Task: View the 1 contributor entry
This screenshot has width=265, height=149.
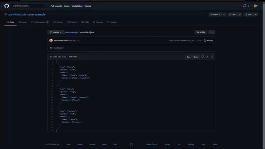Action: click(57, 48)
